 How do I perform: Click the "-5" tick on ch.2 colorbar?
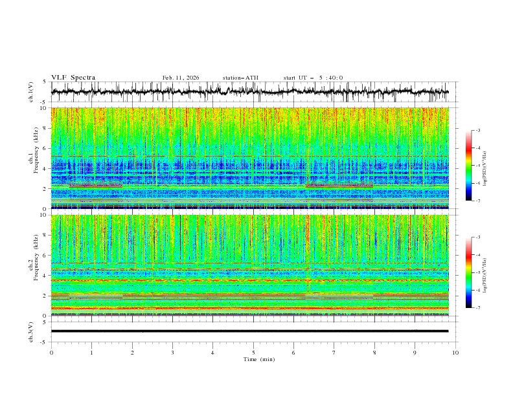478,272
